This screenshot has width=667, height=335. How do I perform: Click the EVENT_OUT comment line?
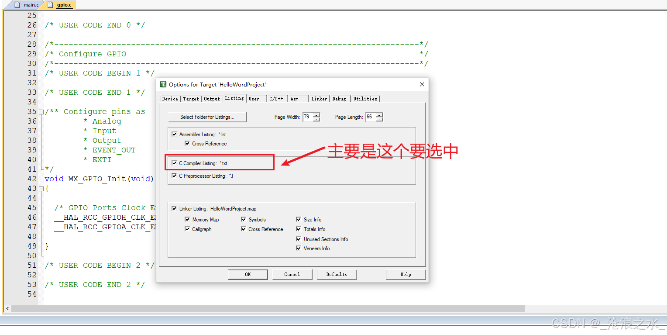(110, 150)
